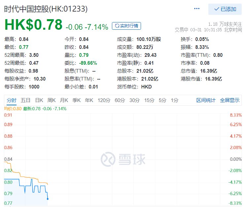The width and height of the screenshot is (245, 207).
Task: Click the 每股净资产 value 10.30
Action: 40,79
